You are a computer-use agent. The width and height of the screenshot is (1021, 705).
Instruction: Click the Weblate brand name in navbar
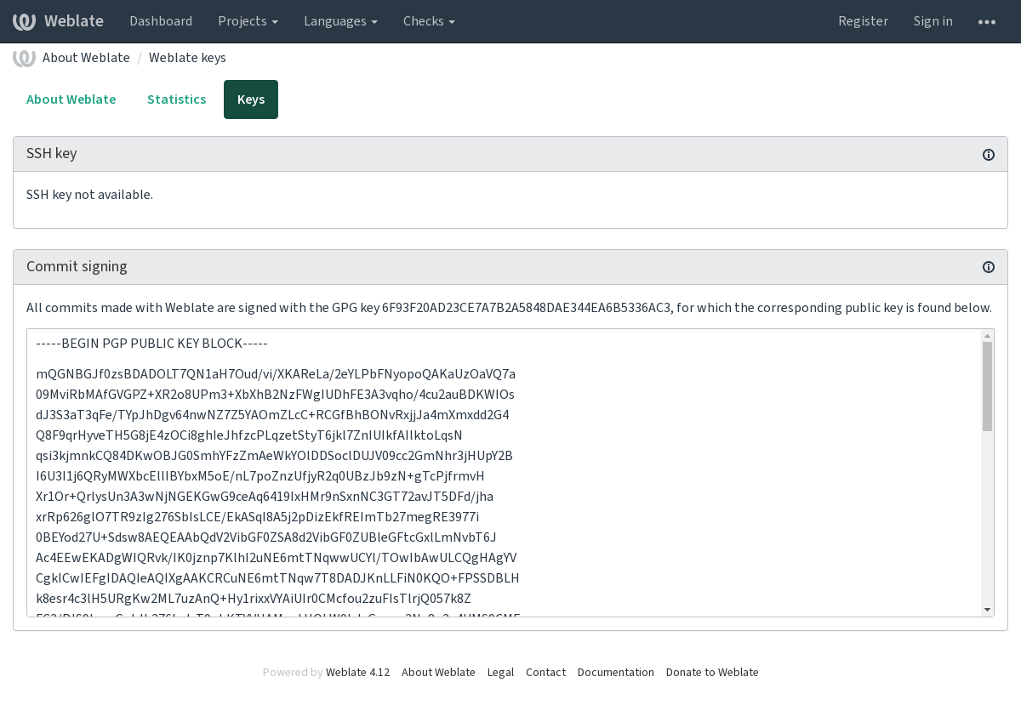74,21
